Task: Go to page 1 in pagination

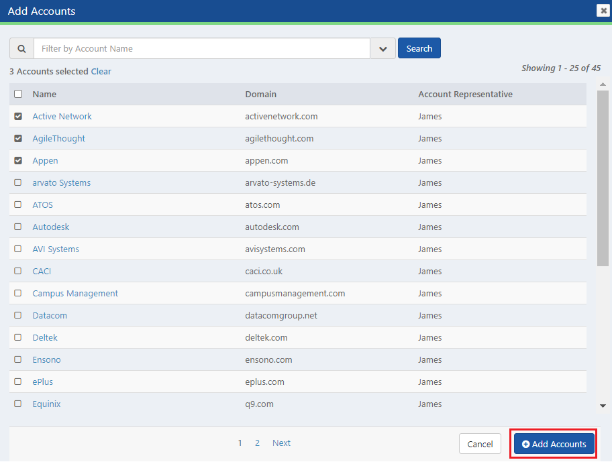Action: click(x=240, y=443)
